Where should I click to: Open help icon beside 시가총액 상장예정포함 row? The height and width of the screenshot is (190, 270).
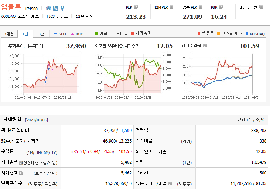coord(21,162)
